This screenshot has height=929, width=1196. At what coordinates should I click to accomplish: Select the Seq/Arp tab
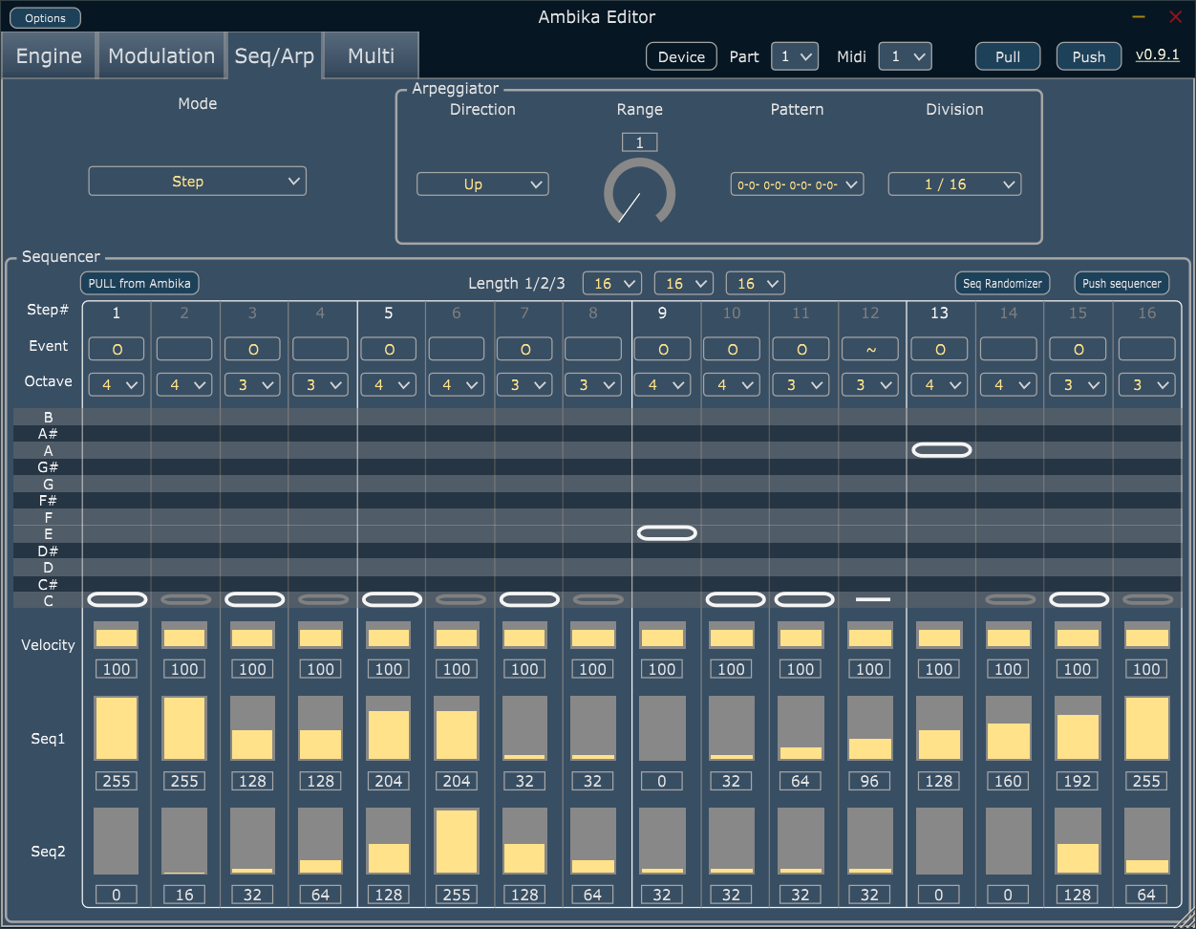(274, 55)
